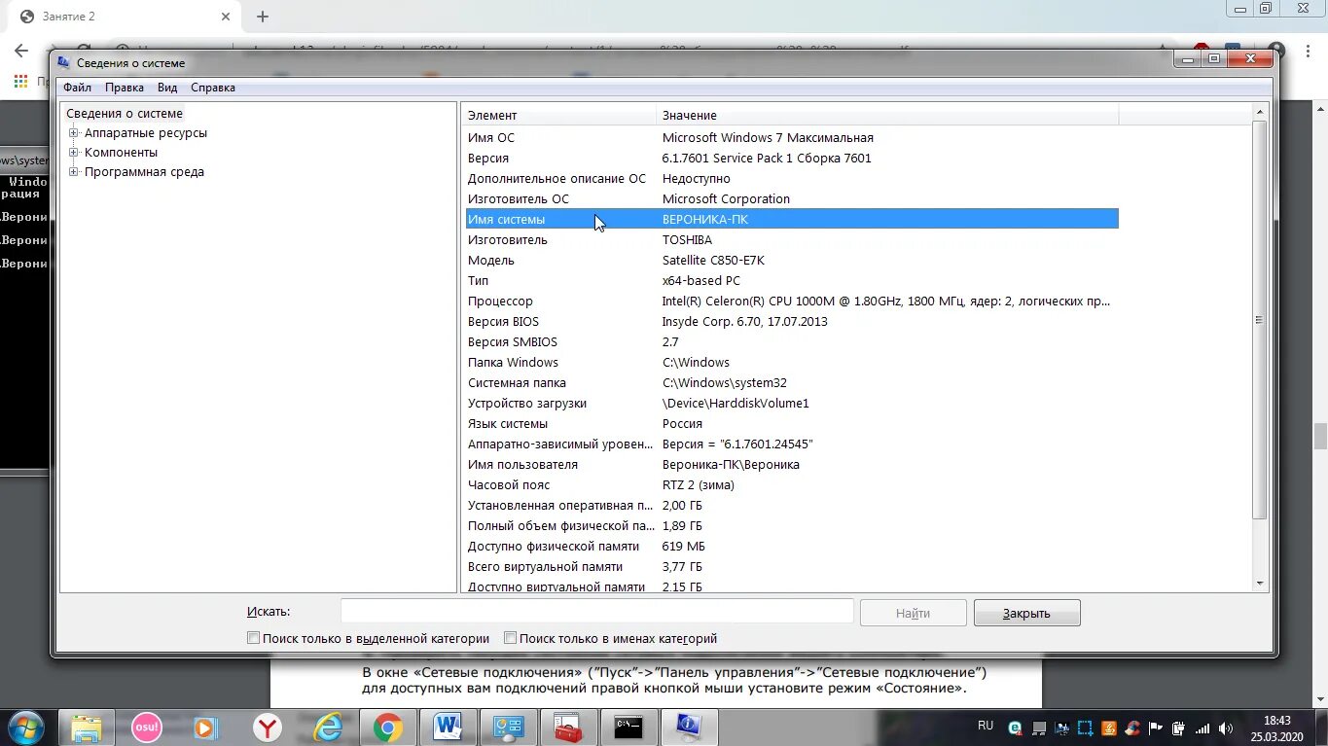The width and height of the screenshot is (1328, 746).
Task: Toggle 'Поиск только в выделенной категории' checkbox
Action: tap(253, 638)
